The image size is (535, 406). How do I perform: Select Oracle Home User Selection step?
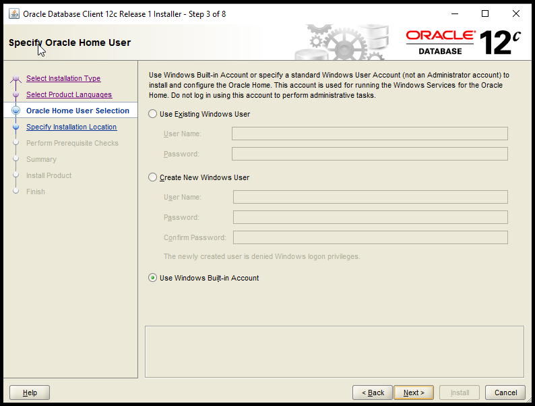(77, 111)
